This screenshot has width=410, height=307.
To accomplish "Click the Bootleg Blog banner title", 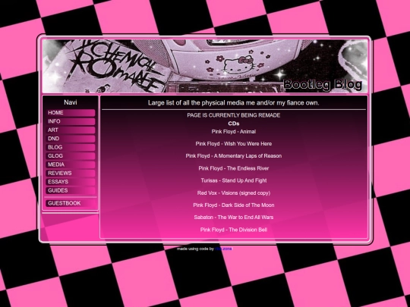I will pos(323,84).
